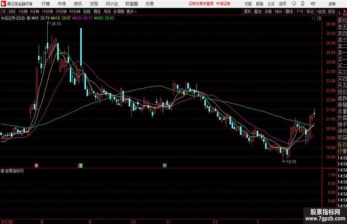The height and width of the screenshot is (224, 347).
Task: Click the 自动 label in right panel
Action: pos(342,144)
